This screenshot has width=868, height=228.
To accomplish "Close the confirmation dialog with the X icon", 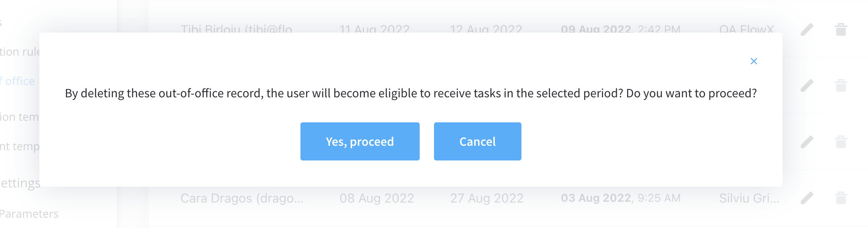I will pyautogui.click(x=754, y=61).
